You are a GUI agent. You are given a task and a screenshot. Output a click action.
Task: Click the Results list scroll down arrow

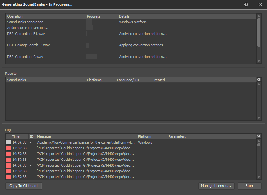[x=259, y=118]
